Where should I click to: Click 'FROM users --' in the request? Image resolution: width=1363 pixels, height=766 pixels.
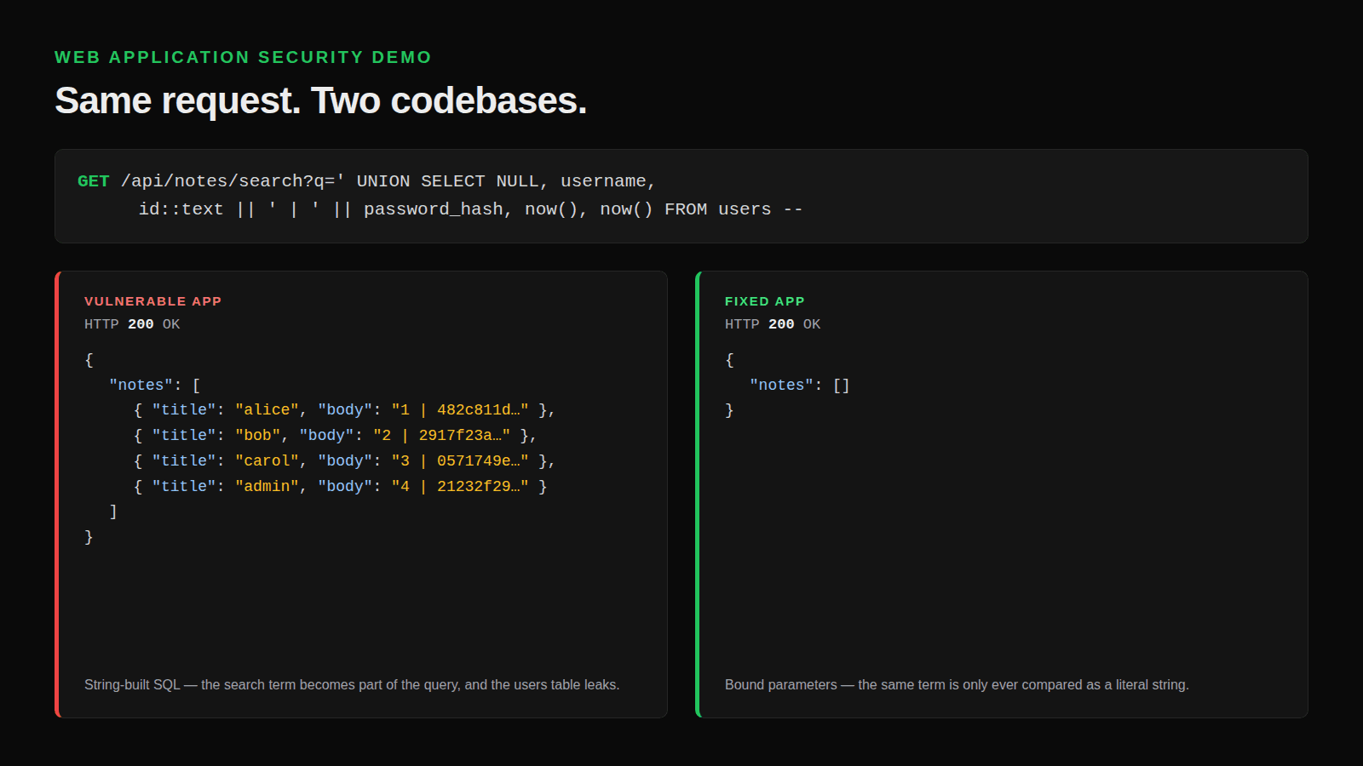(733, 209)
